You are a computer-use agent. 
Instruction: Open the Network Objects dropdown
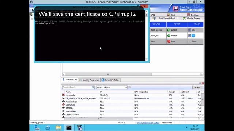click(x=112, y=87)
